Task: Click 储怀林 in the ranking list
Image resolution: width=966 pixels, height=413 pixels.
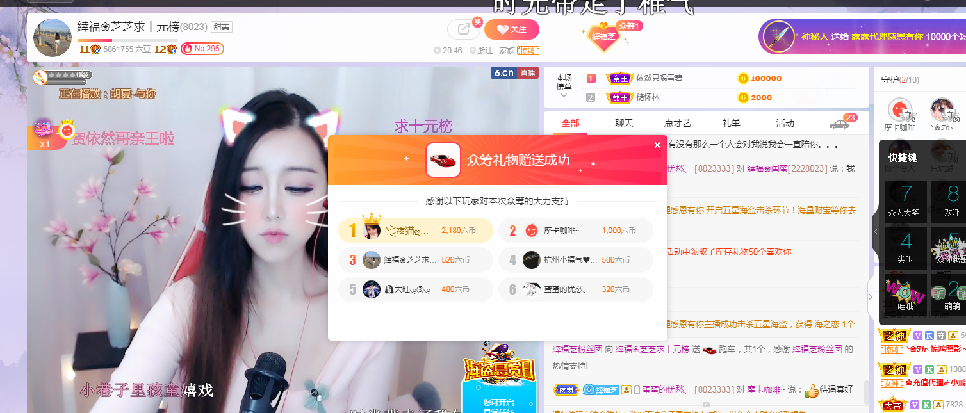Action: click(648, 97)
